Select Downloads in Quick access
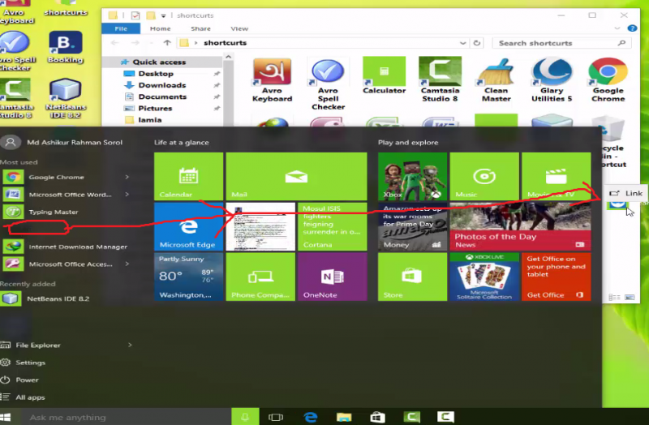The height and width of the screenshot is (425, 649). click(x=161, y=85)
